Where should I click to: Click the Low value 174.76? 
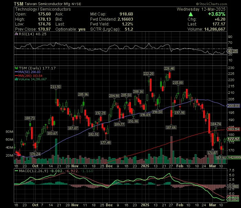(x=44, y=24)
